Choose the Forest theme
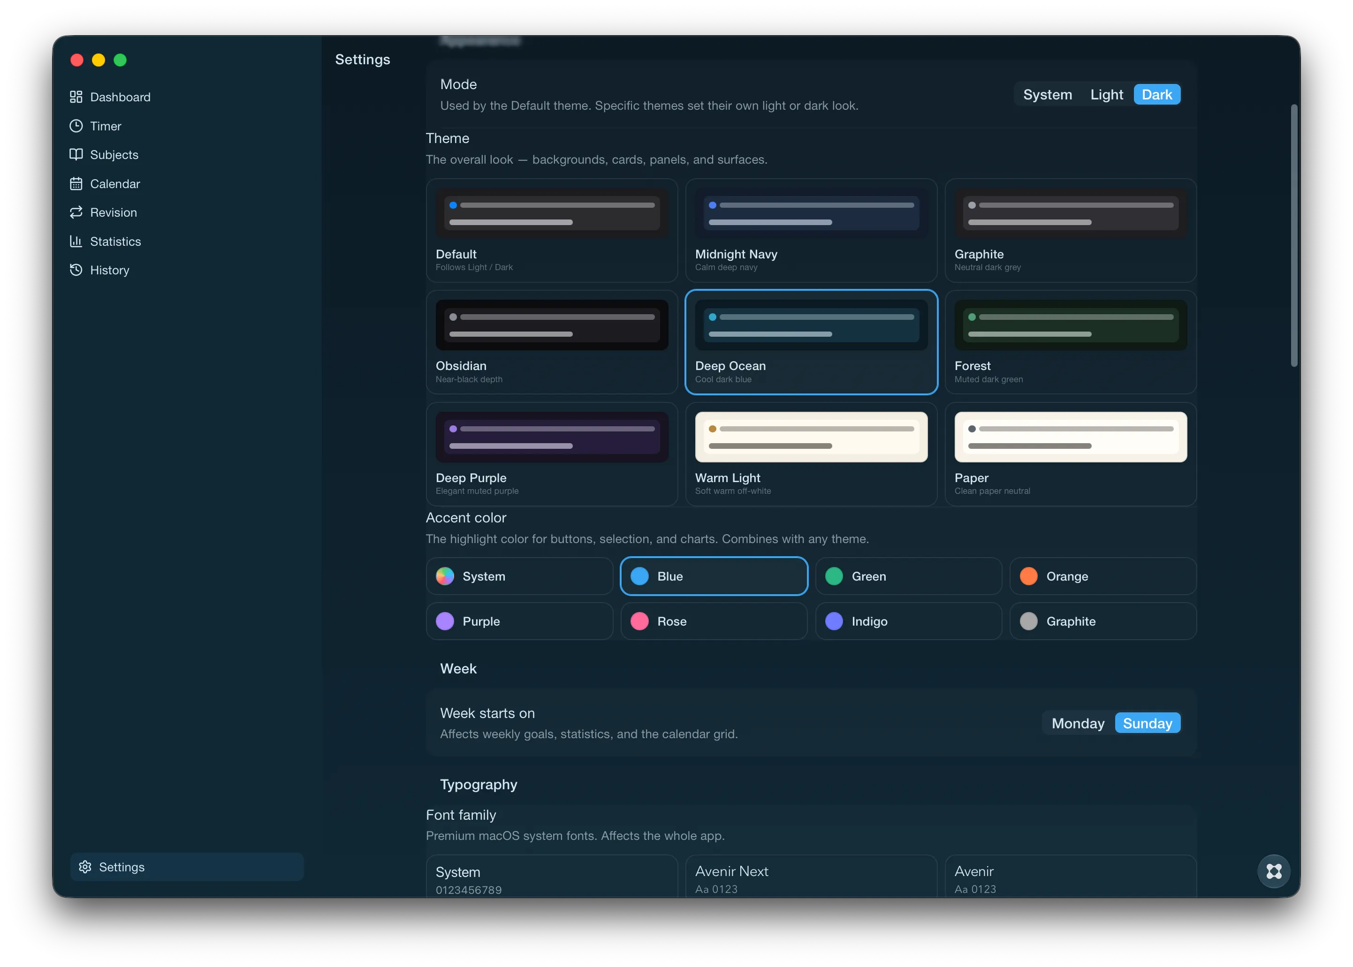The height and width of the screenshot is (967, 1353). point(1070,342)
